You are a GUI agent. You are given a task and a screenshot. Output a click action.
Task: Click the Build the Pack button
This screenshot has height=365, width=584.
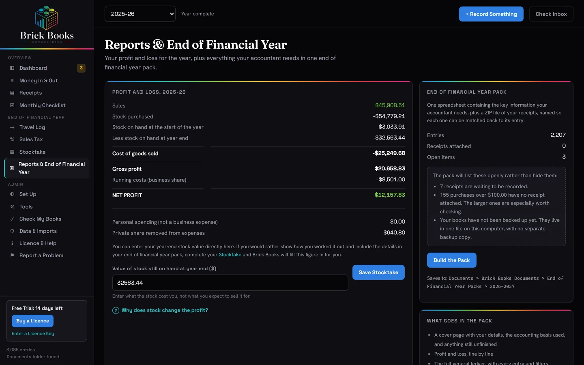click(x=451, y=260)
